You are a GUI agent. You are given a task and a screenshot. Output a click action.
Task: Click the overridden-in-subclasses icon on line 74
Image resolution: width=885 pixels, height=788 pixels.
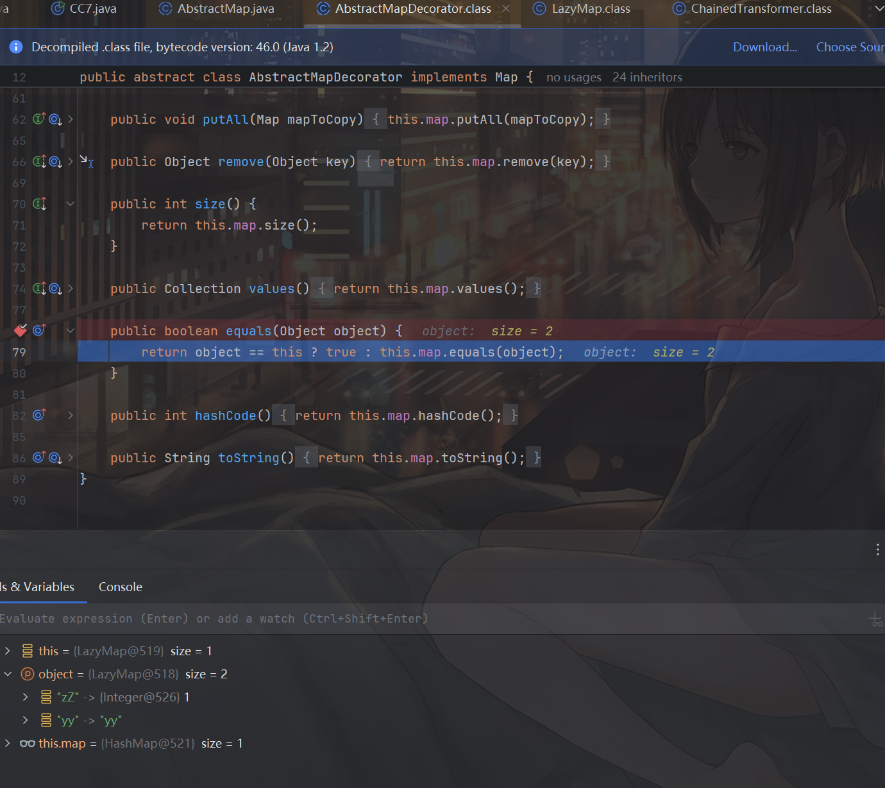[x=55, y=289]
